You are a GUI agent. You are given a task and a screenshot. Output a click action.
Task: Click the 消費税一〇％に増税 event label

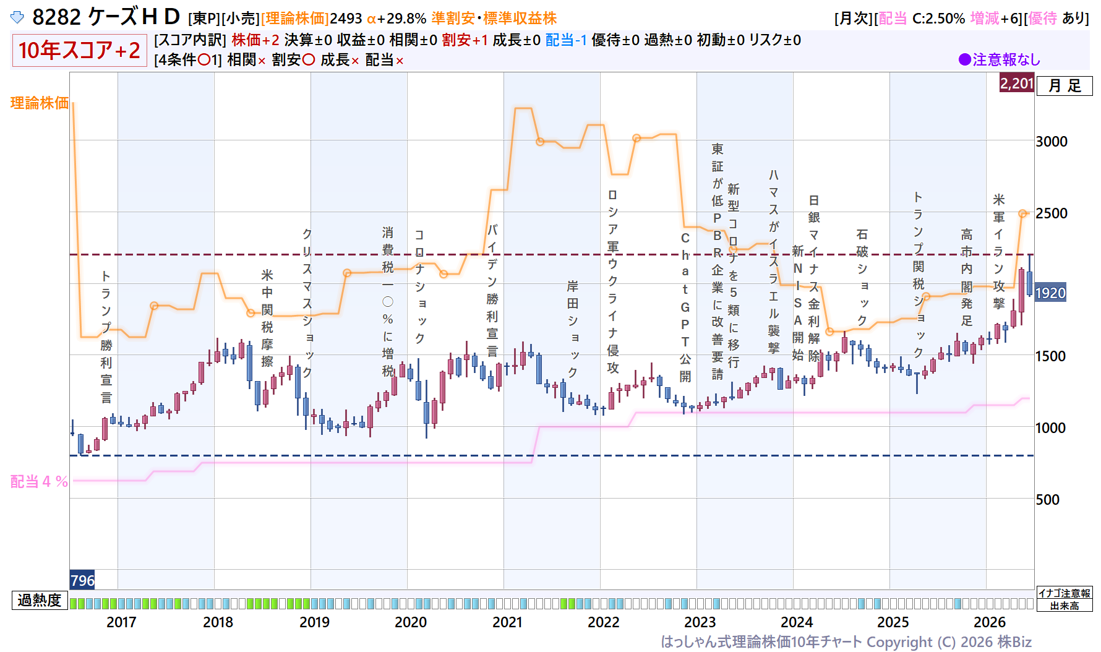click(x=388, y=302)
